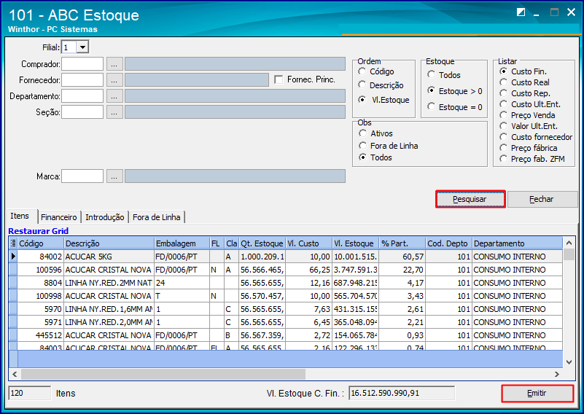Click in the Comprador code field

click(x=82, y=64)
